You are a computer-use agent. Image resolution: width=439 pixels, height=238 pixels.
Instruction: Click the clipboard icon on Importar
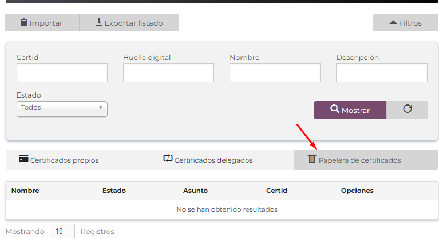(24, 22)
